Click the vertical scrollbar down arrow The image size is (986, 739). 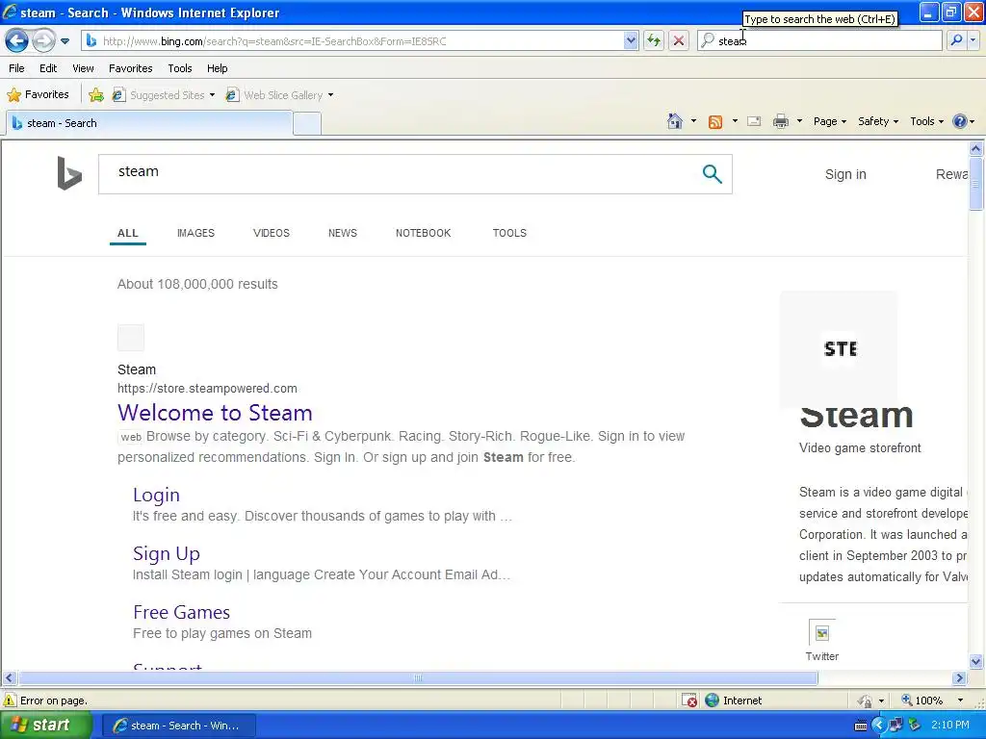975,661
